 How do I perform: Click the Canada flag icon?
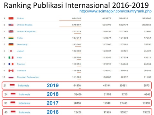click(x=11, y=71)
